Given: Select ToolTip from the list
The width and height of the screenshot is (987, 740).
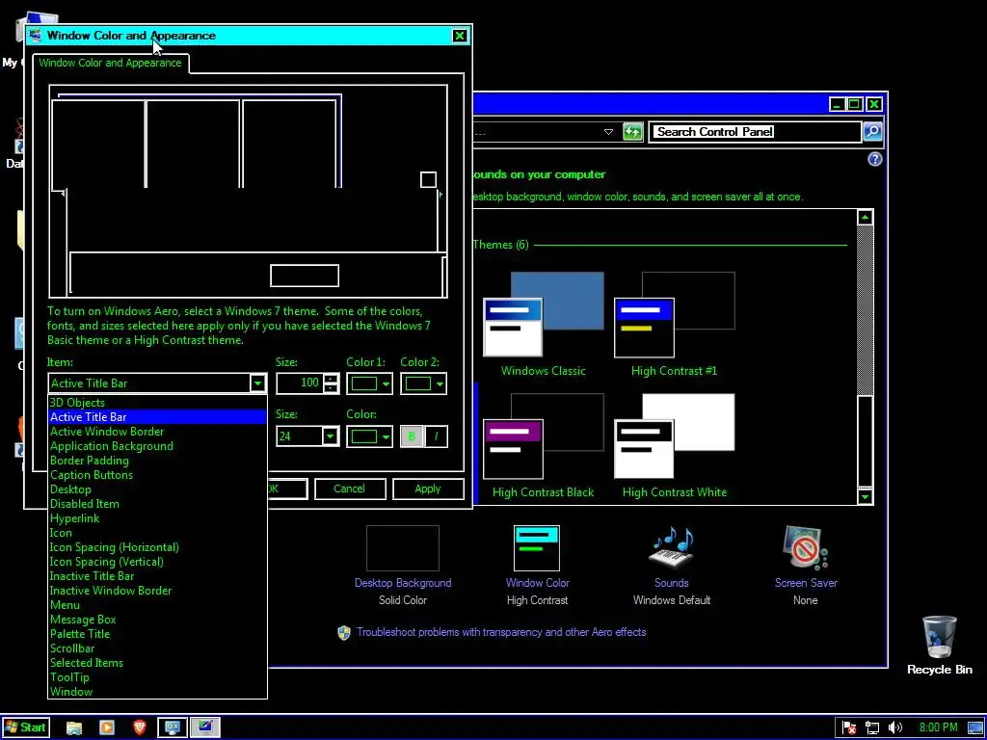Looking at the screenshot, I should pyautogui.click(x=157, y=677).
